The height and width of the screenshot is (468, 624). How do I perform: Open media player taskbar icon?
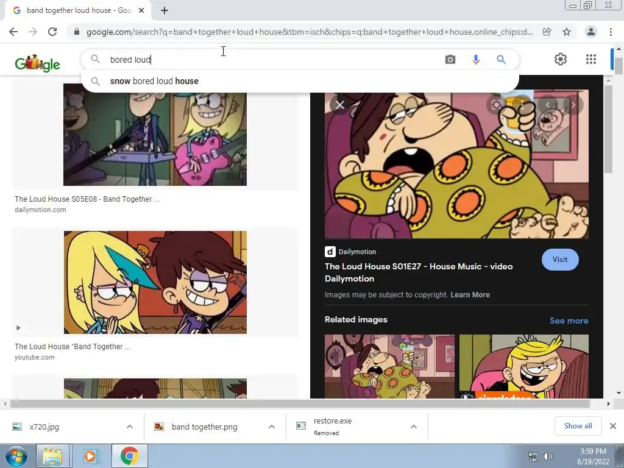(91, 456)
